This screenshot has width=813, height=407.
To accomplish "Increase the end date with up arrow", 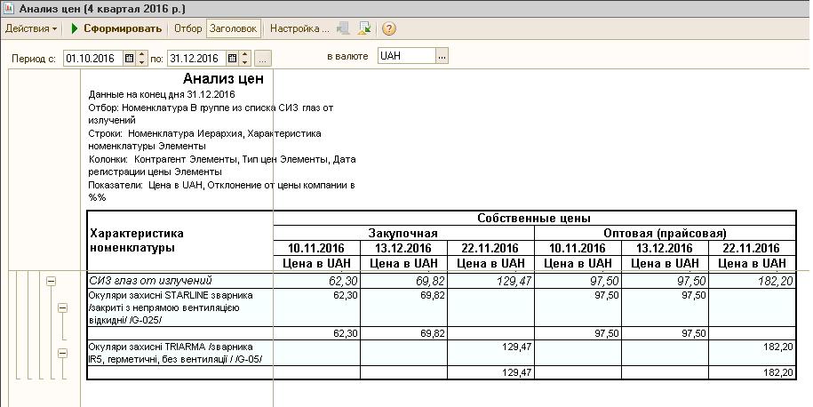I will point(246,54).
